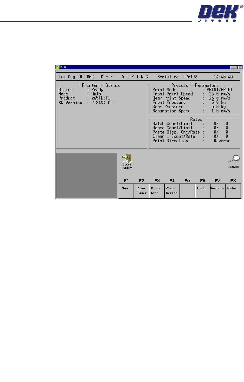The width and height of the screenshot is (244, 382).
Task: Click the clock time 14:40:40
Action: click(x=223, y=77)
